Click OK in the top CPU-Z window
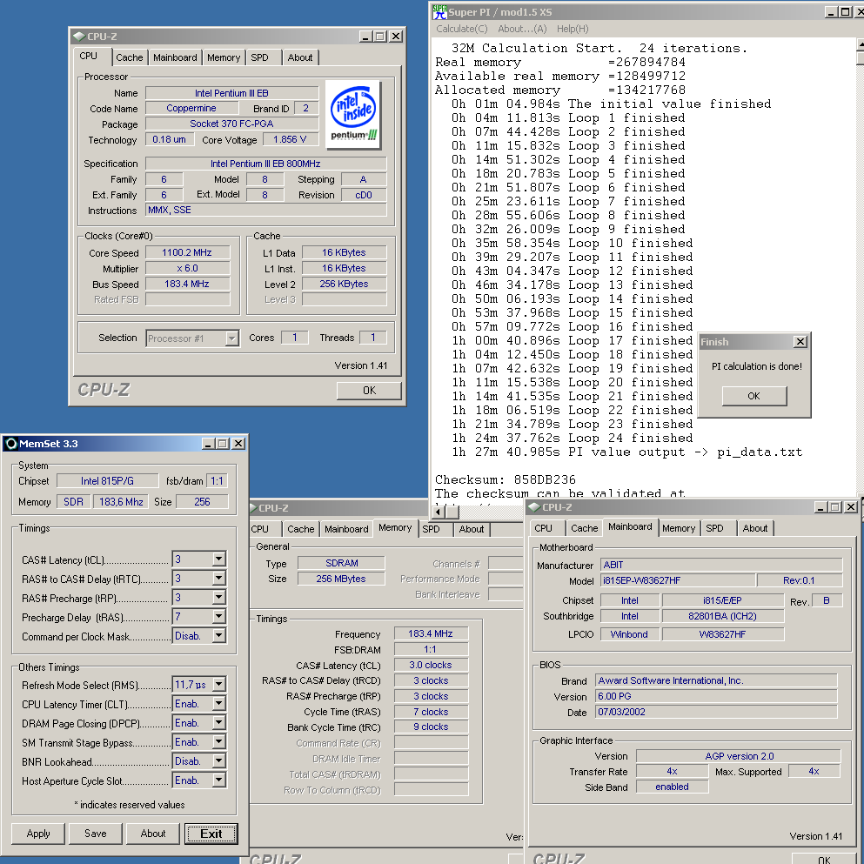Image resolution: width=864 pixels, height=864 pixels. pos(369,390)
